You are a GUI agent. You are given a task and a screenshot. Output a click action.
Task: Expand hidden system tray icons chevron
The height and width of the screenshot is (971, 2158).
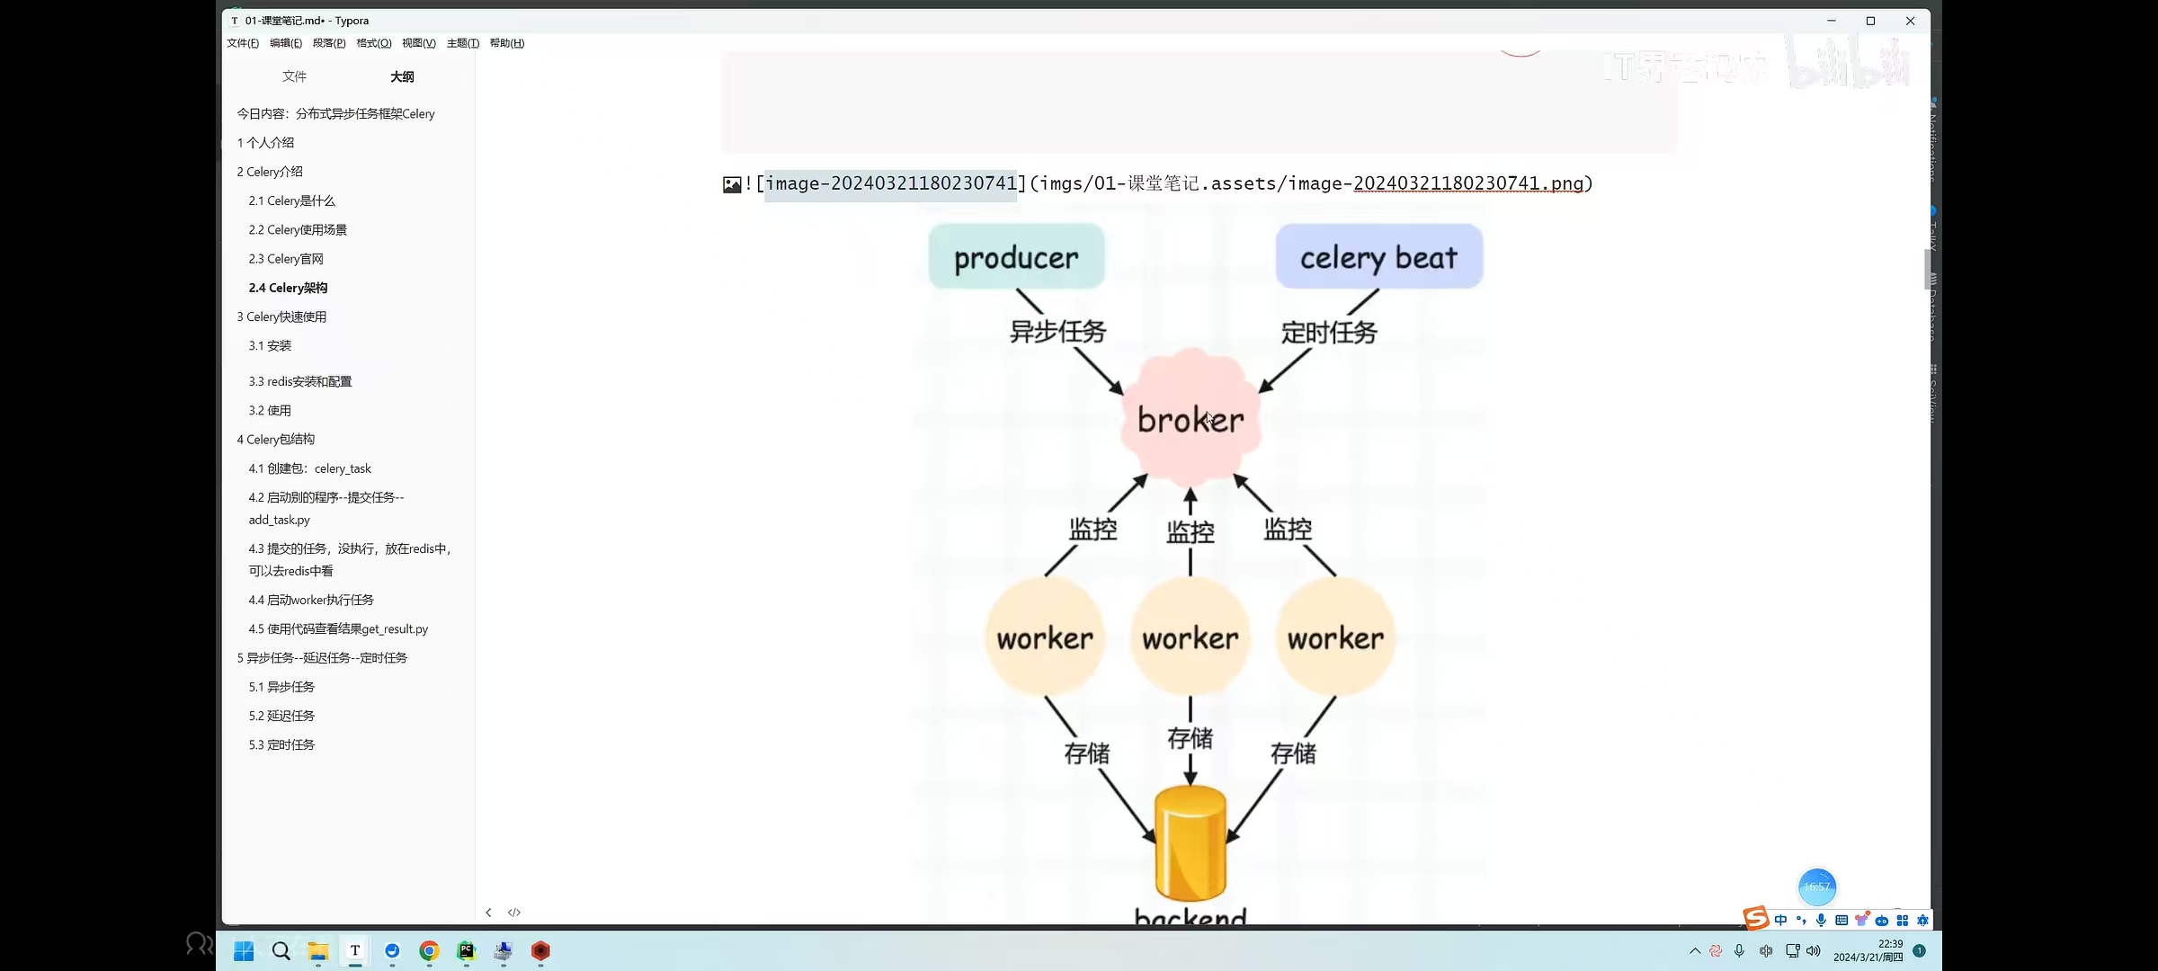(x=1695, y=951)
